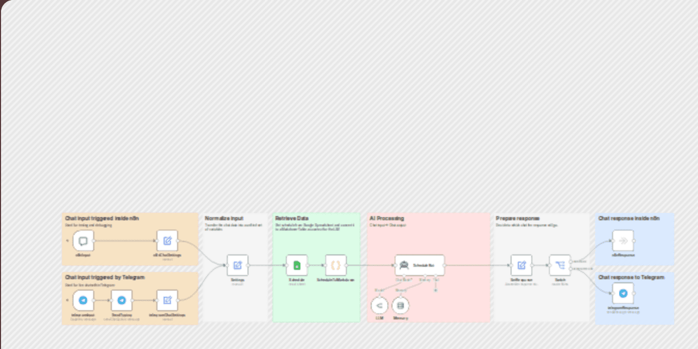Click the 'Prepare response' sticky note heading
698x349 pixels.
point(518,218)
